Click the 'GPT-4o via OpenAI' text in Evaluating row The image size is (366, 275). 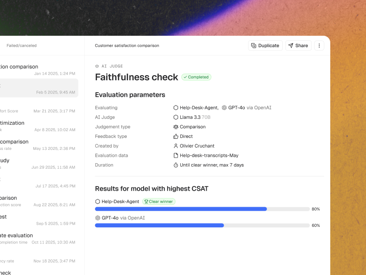pyautogui.click(x=250, y=108)
